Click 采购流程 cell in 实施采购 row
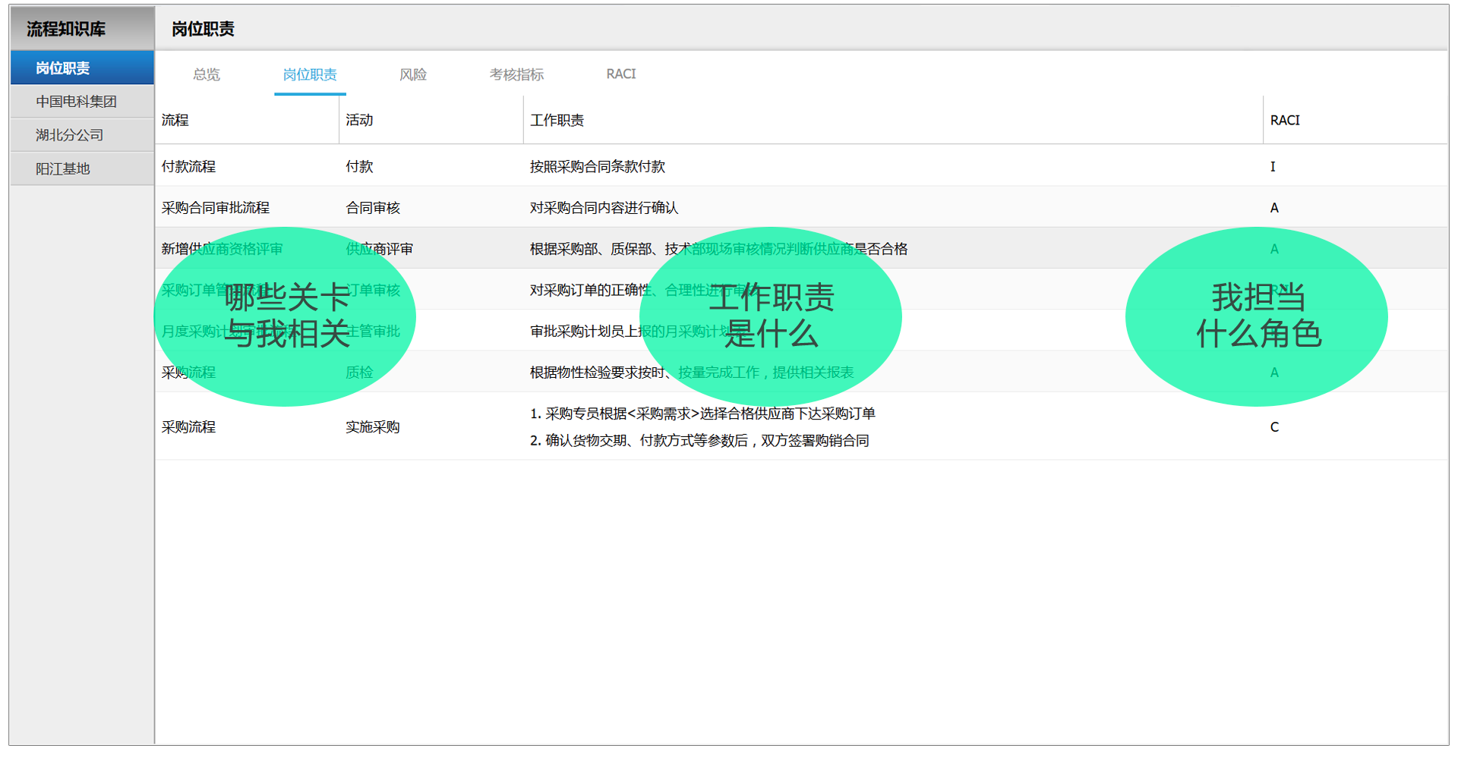1458x758 pixels. pos(188,426)
